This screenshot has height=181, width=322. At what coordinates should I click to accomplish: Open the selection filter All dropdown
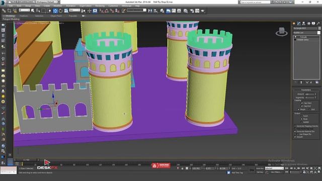[x=24, y=10]
